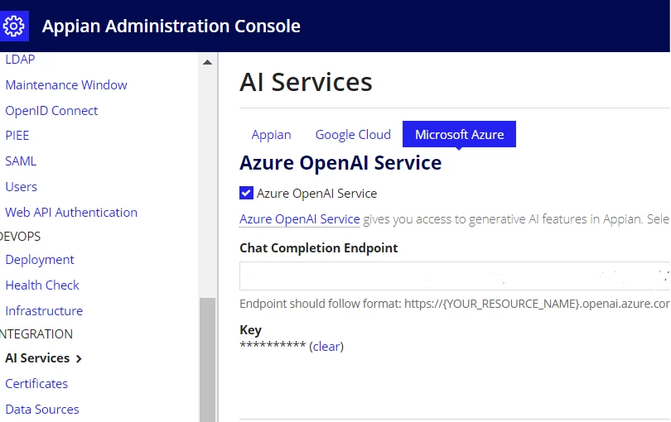Viewport: 671px width, 422px height.
Task: Click the Chat Completion Endpoint input field
Action: coord(455,276)
